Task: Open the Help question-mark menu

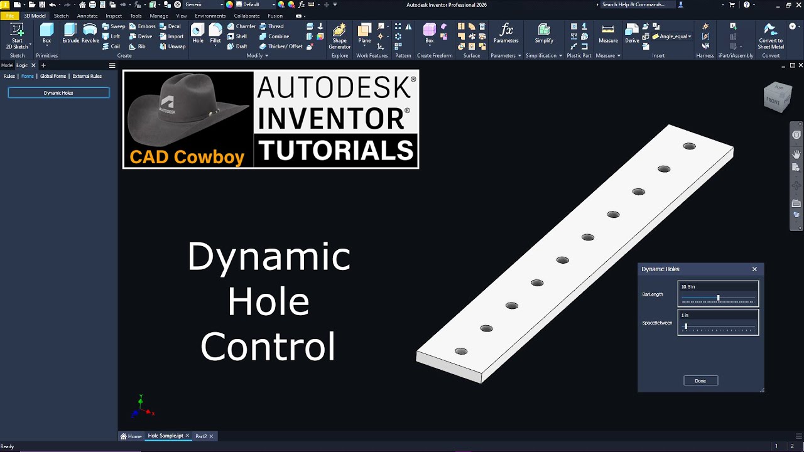Action: [x=746, y=4]
